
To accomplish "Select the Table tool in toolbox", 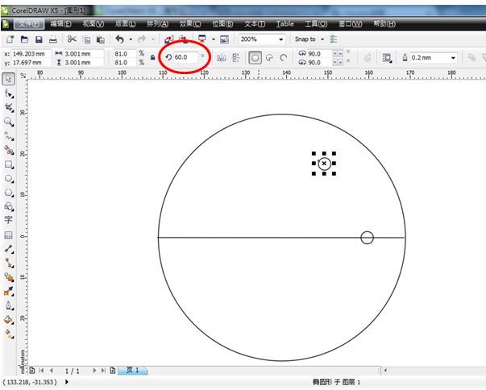I will (x=8, y=234).
